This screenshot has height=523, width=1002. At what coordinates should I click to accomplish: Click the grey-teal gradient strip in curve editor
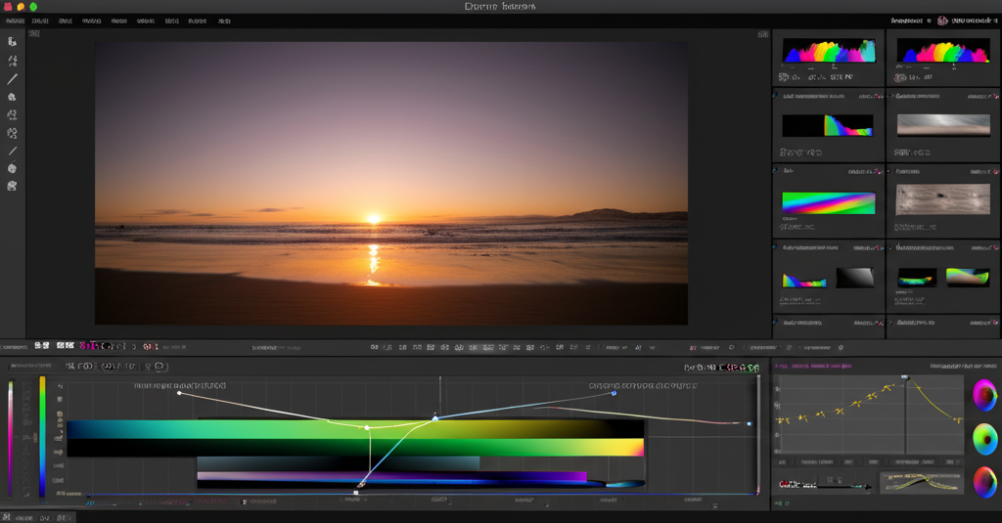(x=338, y=463)
